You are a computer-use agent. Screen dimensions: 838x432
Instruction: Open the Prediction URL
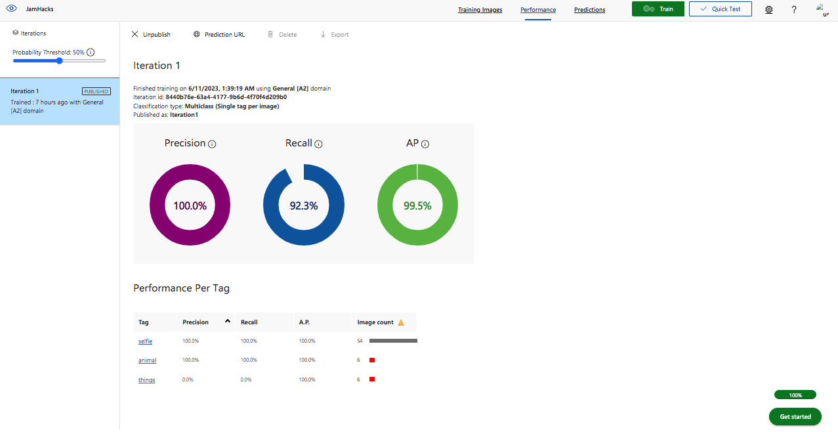219,35
